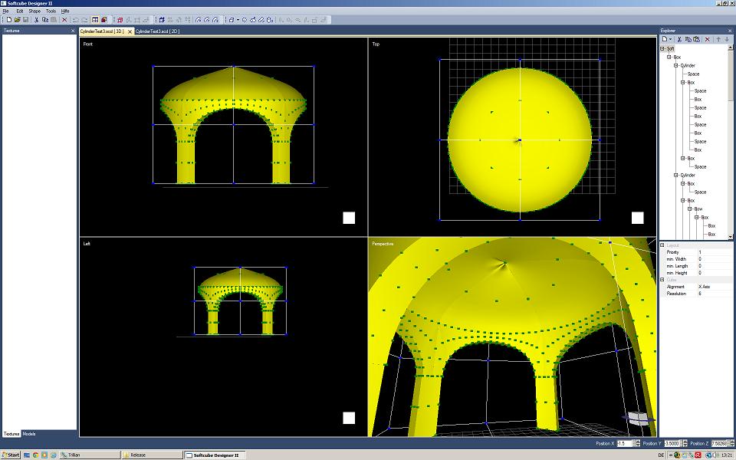736x460 pixels.
Task: Open the Shape menu
Action: 34,11
